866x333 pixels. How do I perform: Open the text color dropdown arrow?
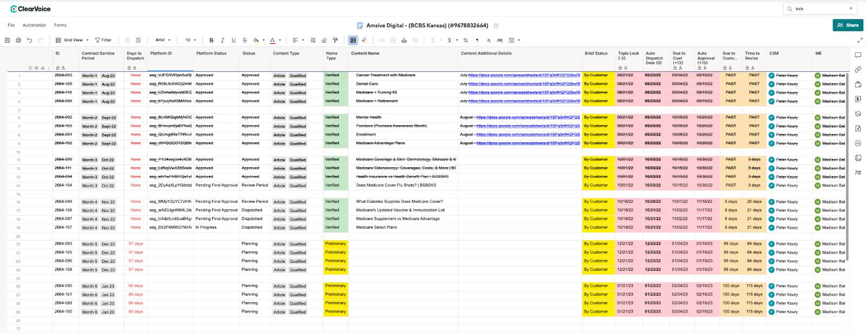click(x=280, y=40)
